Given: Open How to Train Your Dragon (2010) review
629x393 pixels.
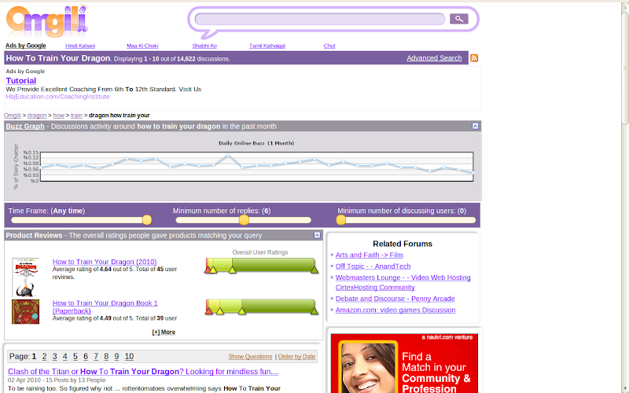Looking at the screenshot, I should pyautogui.click(x=105, y=262).
